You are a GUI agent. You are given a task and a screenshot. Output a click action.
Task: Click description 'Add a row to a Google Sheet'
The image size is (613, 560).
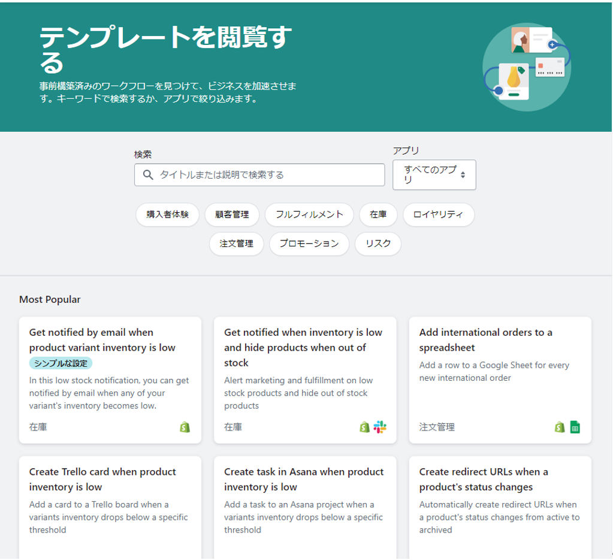pos(494,372)
